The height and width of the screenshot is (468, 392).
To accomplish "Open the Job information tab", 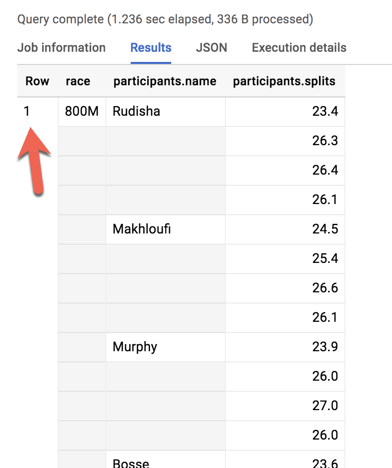I will [x=61, y=47].
